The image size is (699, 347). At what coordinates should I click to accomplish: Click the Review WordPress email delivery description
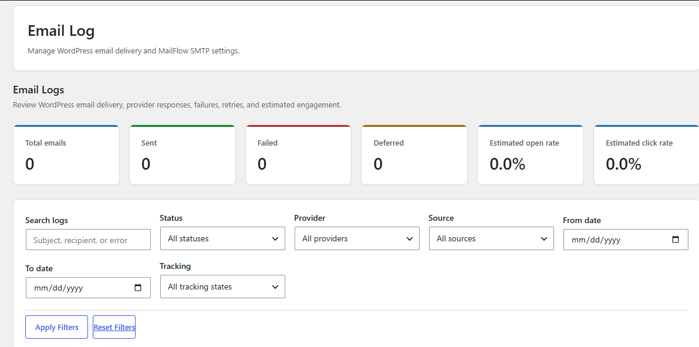(x=177, y=105)
